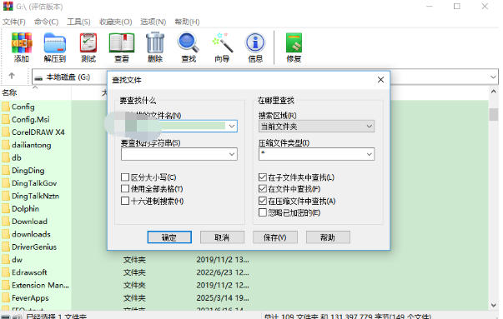Click date 2025/3/14 in FeverApps row
This screenshot has height=319, width=503.
(x=223, y=298)
